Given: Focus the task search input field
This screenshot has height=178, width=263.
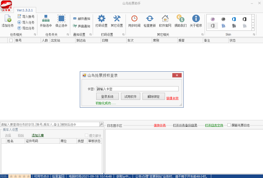Looking at the screenshot, I should tap(50, 124).
